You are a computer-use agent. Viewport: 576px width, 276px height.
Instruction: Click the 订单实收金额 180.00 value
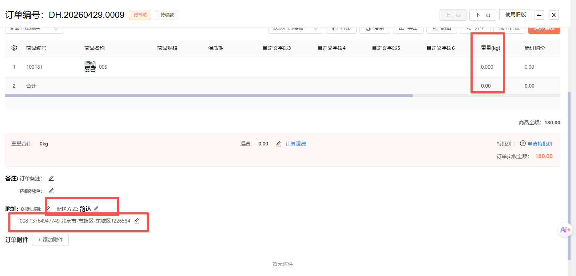click(x=544, y=156)
